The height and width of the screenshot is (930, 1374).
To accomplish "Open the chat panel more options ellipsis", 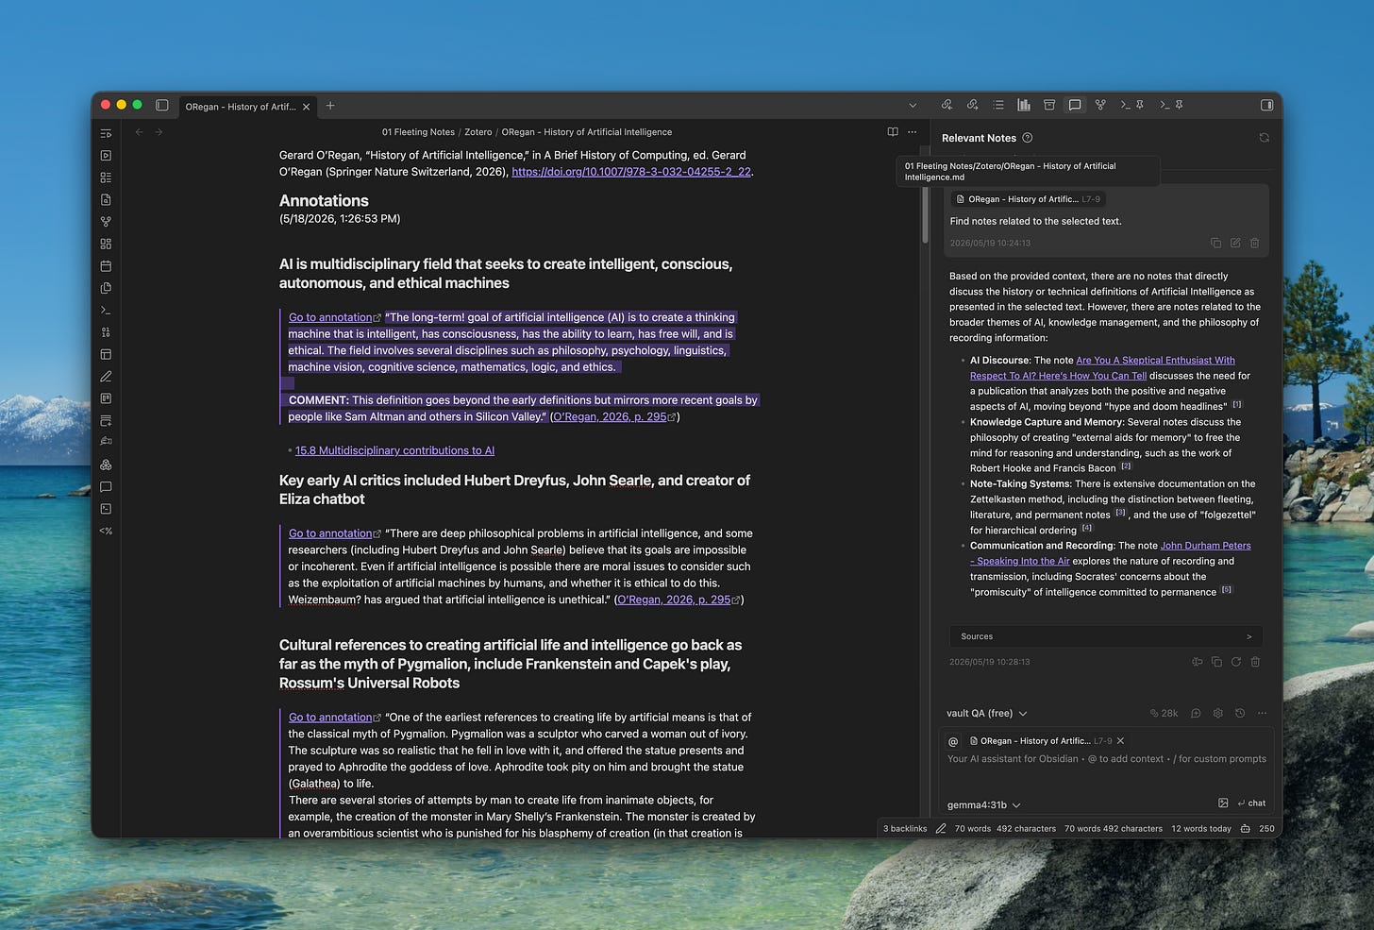I will coord(1263,713).
